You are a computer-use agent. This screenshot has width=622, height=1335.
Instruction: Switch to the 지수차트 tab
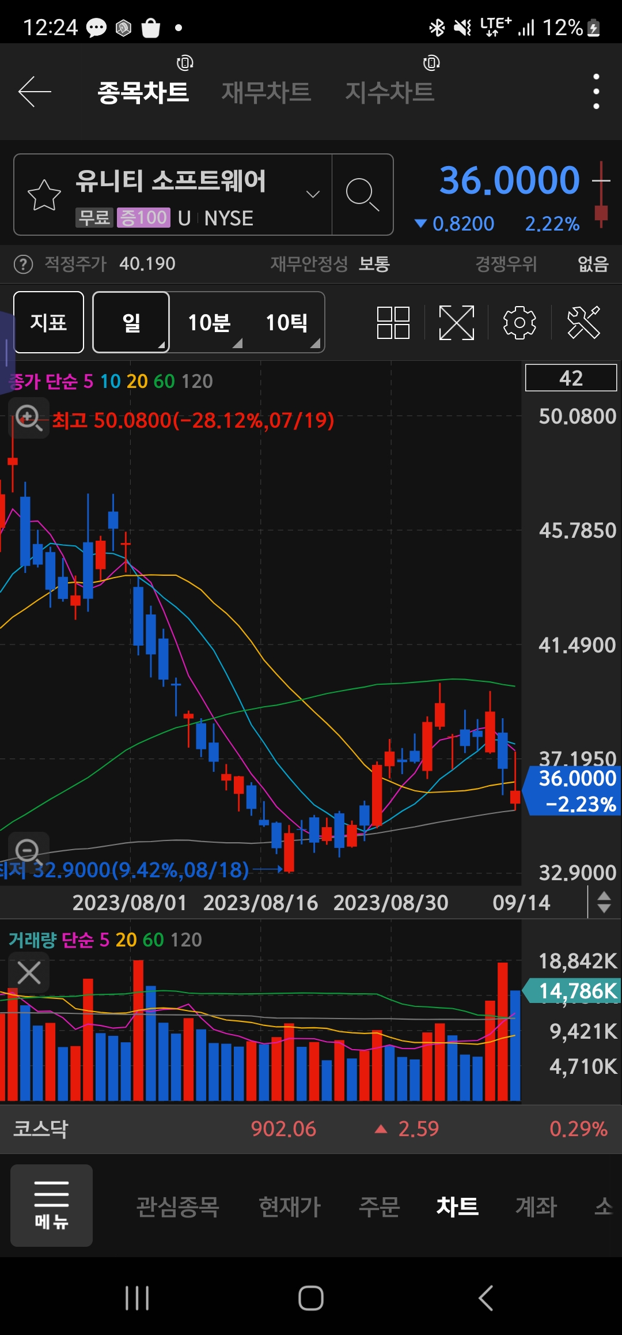pyautogui.click(x=389, y=92)
